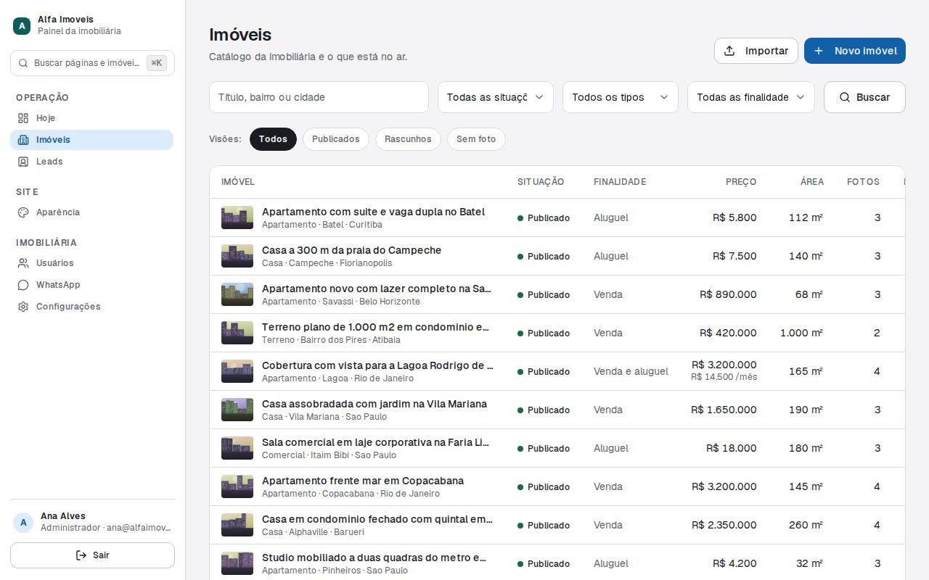Viewport: 929px width, 580px height.
Task: Select the Publicados view chip
Action: [x=336, y=139]
